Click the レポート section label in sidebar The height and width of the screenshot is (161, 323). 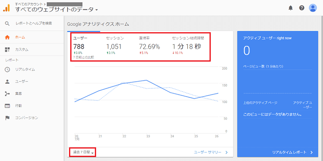tap(12, 60)
